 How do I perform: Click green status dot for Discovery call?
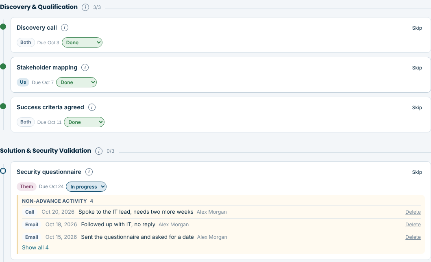point(3,27)
